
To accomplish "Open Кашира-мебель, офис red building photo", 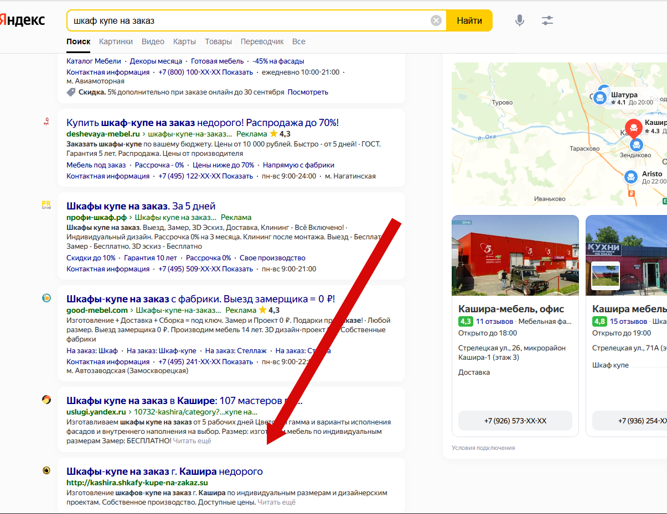I will pos(515,255).
